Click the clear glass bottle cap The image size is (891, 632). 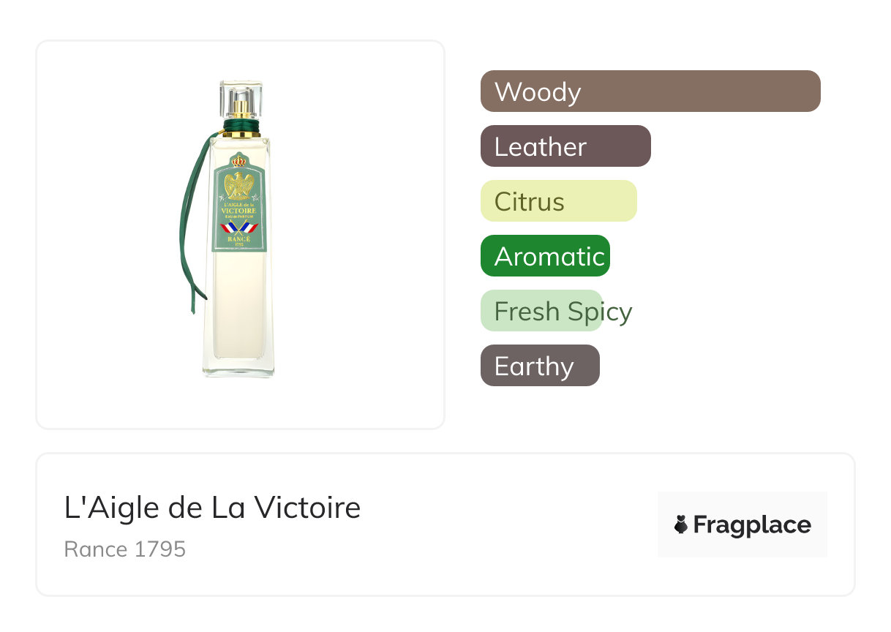pos(241,93)
